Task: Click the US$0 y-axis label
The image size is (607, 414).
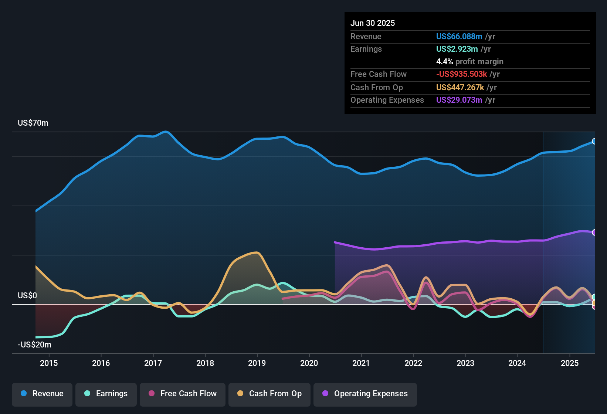Action: pyautogui.click(x=27, y=296)
